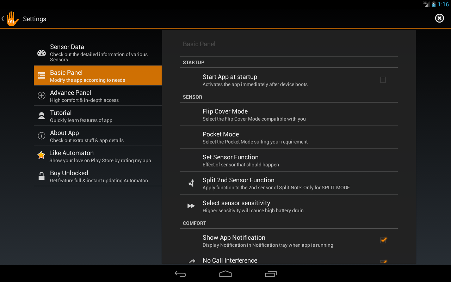Viewport: 451px width, 282px height.
Task: Open the About App section
Action: [98, 136]
